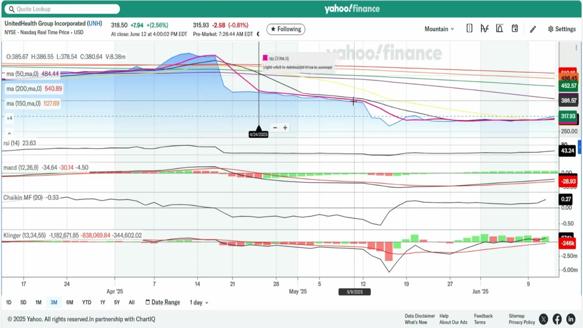Select the 1M range tab
This screenshot has width=583, height=328.
coord(38,302)
